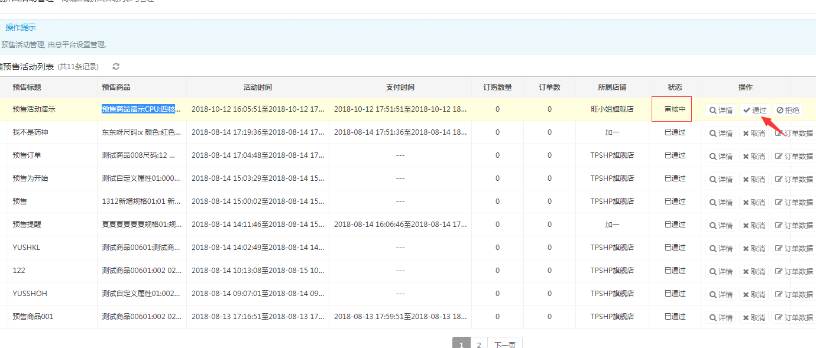816x348 pixels.
Task: Select current page 1 in pagination
Action: point(461,344)
